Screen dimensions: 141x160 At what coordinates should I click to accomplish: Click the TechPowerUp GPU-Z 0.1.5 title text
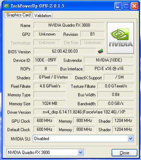tap(37, 6)
